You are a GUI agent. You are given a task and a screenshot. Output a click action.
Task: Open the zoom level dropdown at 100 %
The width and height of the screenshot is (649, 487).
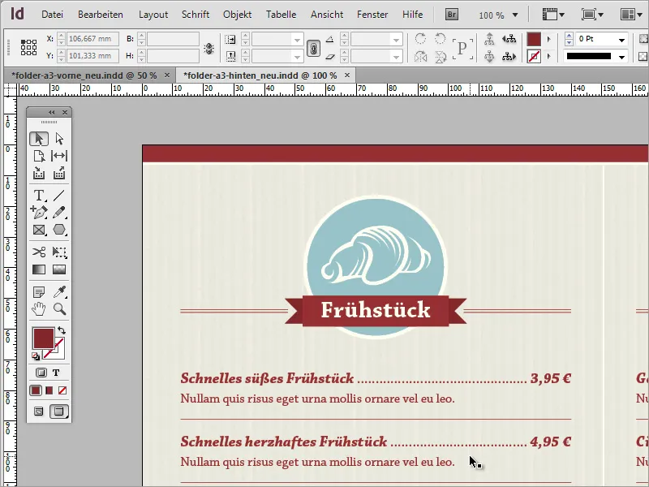point(515,15)
